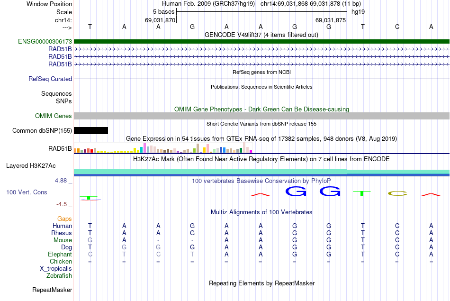This screenshot has height=301, width=450.
Task: Click the olive C letter in PhyloP logo
Action: click(397, 193)
